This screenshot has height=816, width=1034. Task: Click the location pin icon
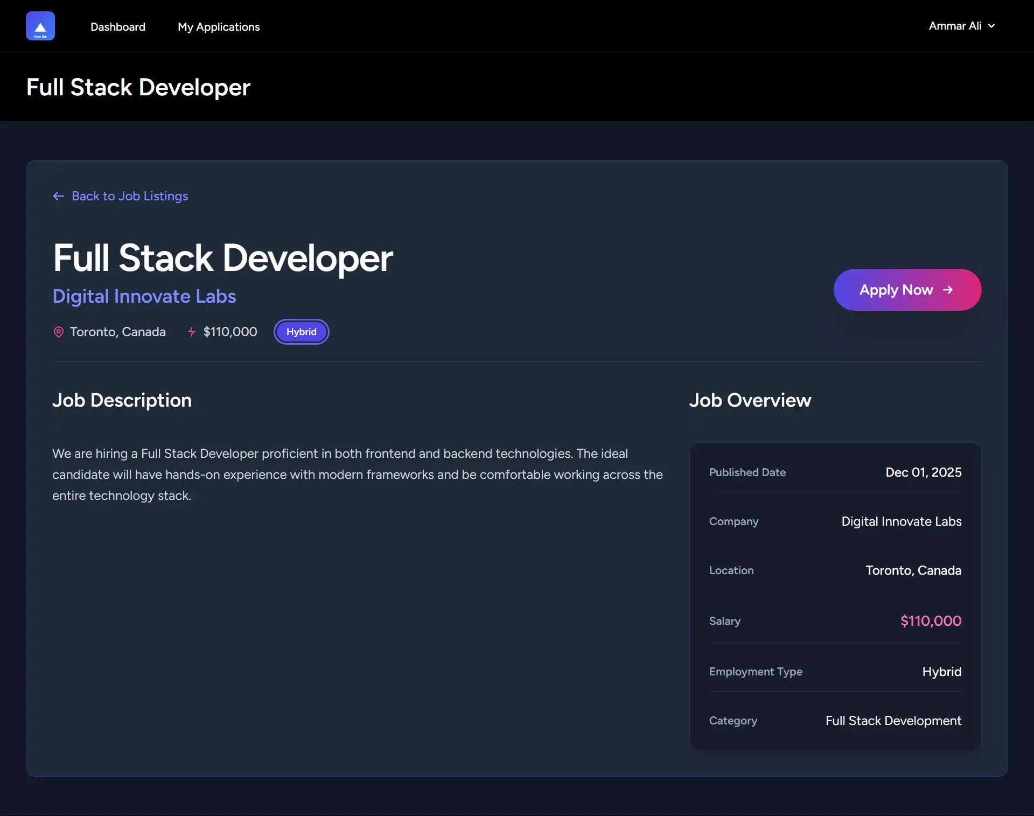click(x=59, y=332)
